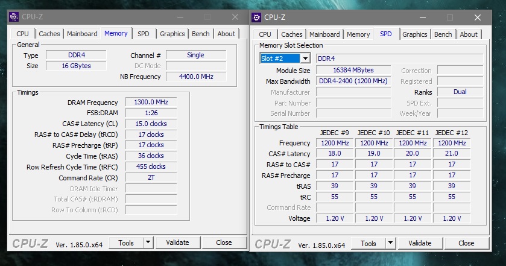Screen dimensions: 506x266
Task: Click the 16 GBytes Size value
Action: click(x=76, y=66)
